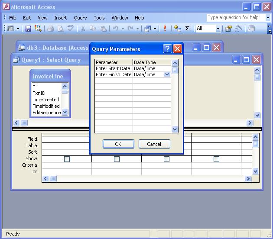Run the query with the exclamation icon
Image resolution: width=273 pixels, height=239 pixels.
(165, 28)
